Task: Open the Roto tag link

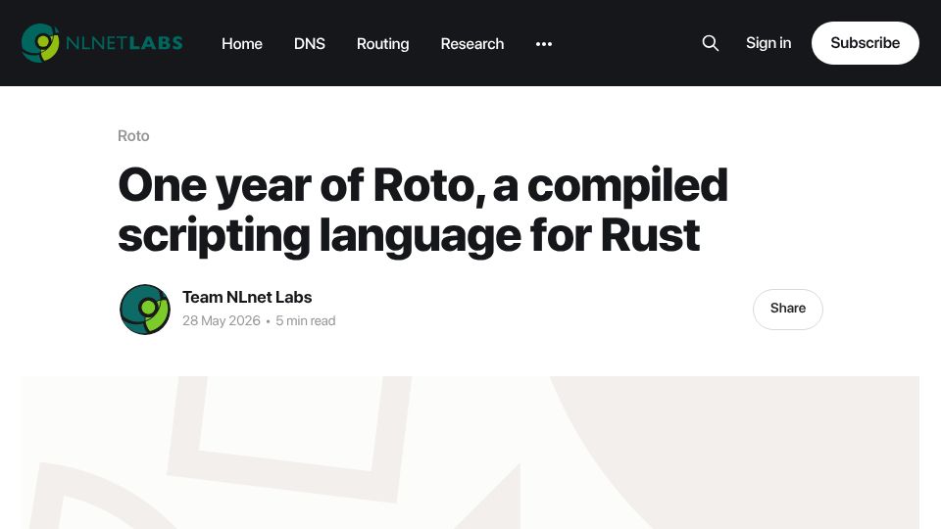Action: [133, 136]
